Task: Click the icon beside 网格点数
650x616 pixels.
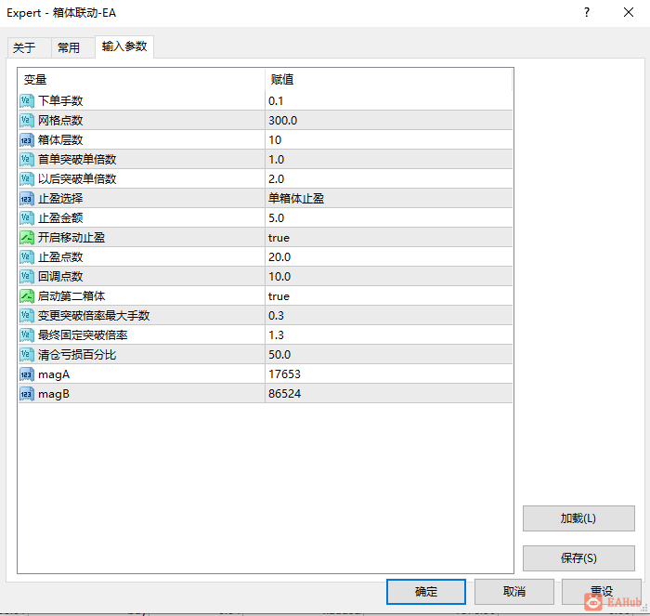Action: 27,120
